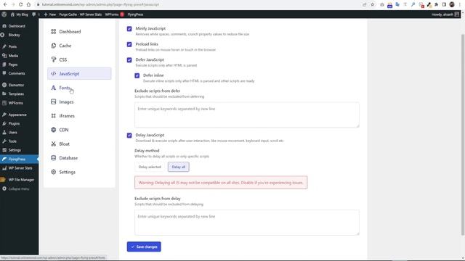Disable the Defer inline checkbox
465x261 pixels.
pos(137,75)
